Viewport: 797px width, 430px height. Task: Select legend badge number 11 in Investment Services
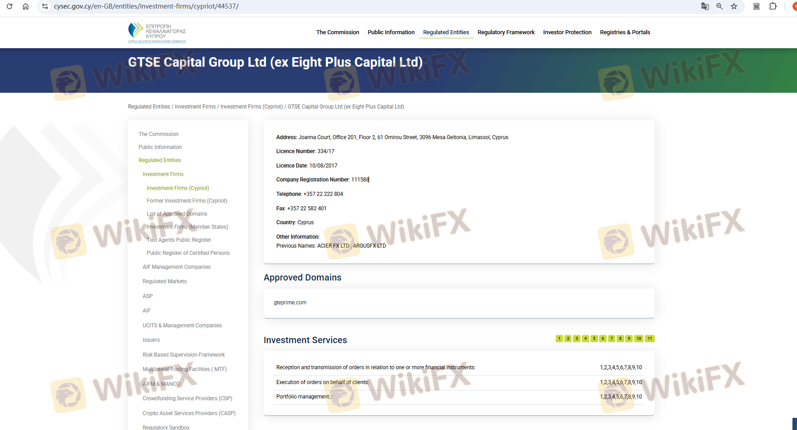pyautogui.click(x=650, y=339)
